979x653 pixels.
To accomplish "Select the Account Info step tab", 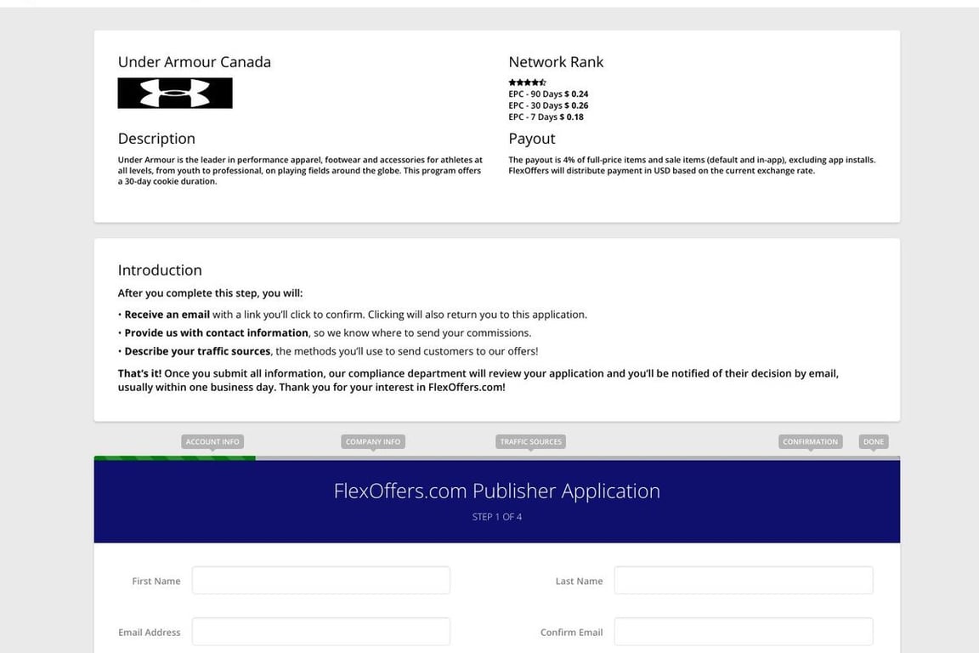I will 212,441.
